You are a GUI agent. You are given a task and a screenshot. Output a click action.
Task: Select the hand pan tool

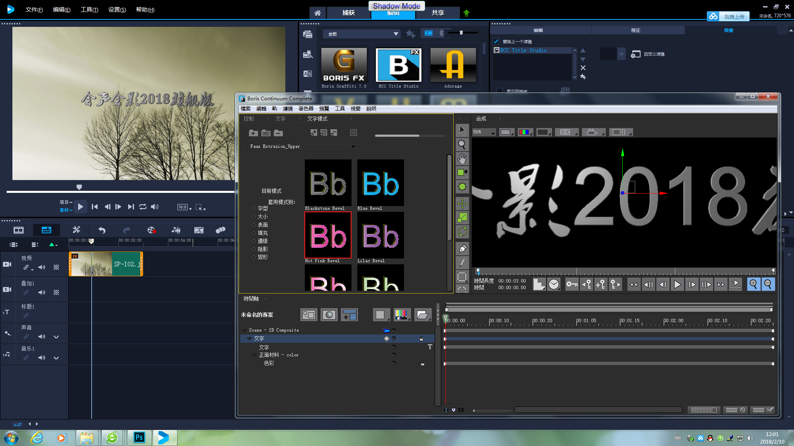pyautogui.click(x=462, y=159)
